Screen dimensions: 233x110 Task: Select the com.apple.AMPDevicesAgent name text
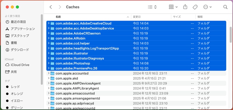click(78, 83)
